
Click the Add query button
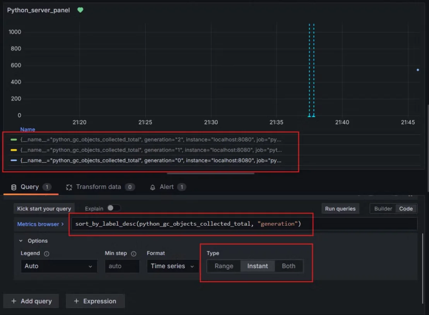click(x=31, y=301)
